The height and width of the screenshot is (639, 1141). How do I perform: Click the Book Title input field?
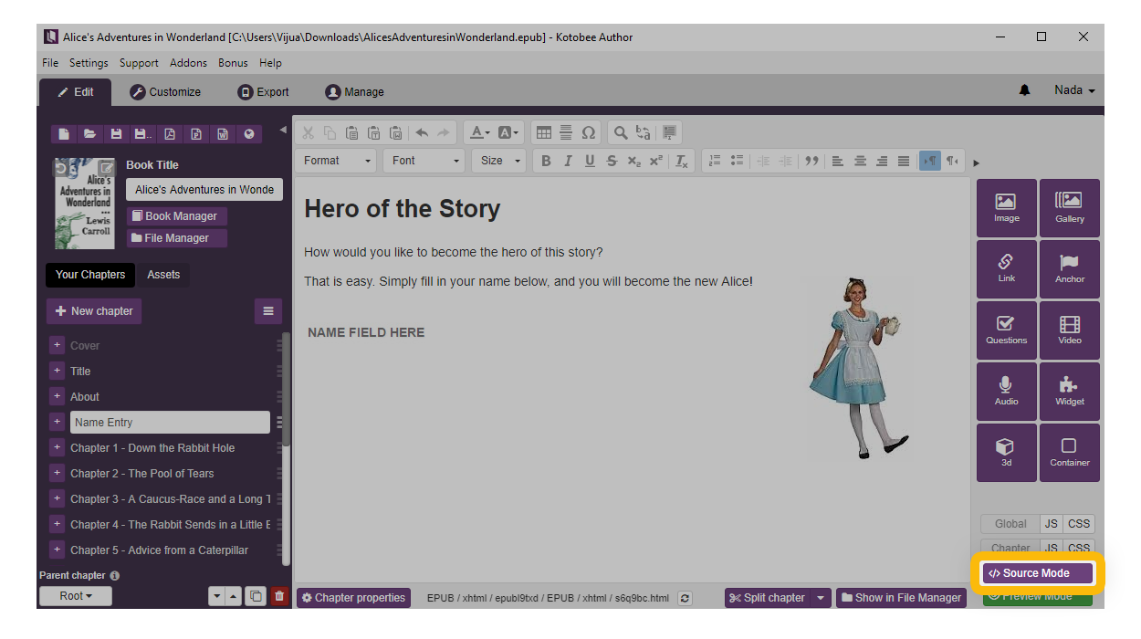coord(204,190)
